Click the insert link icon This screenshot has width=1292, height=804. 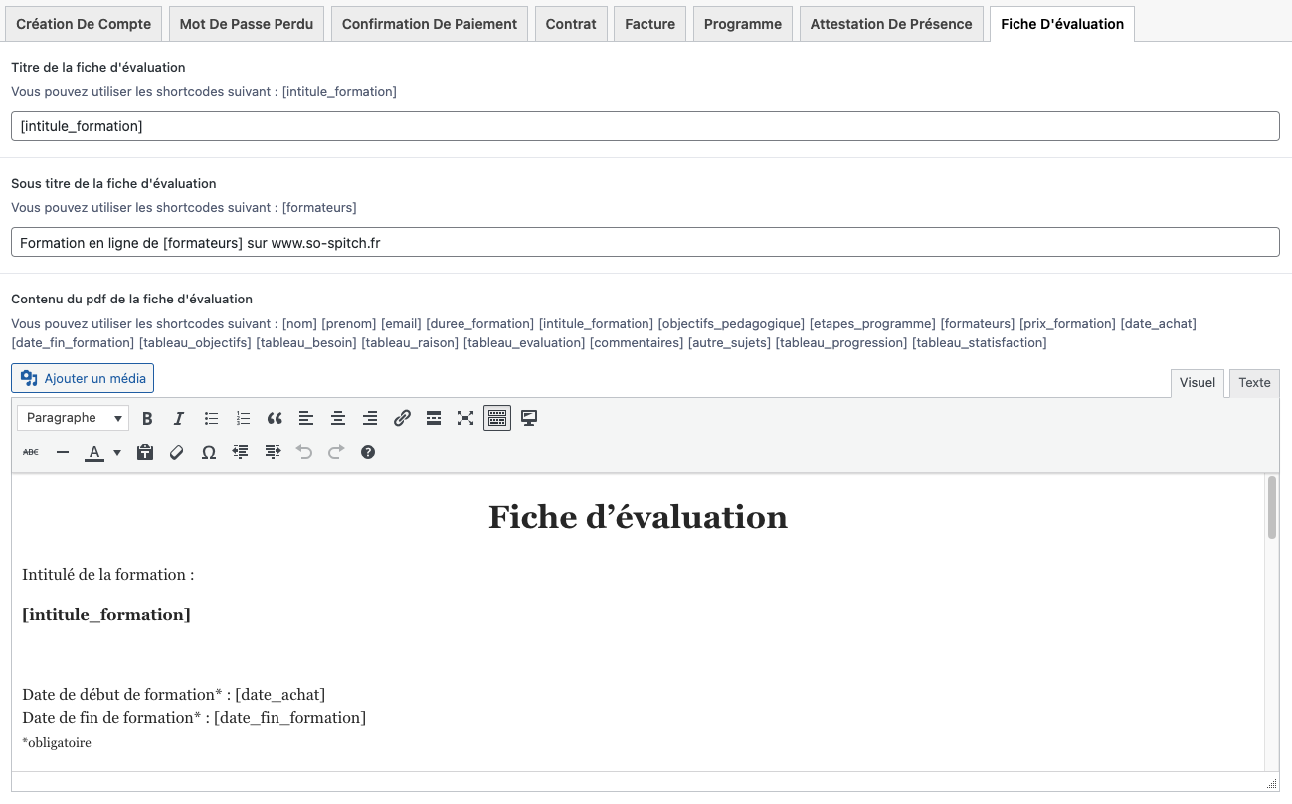coord(402,418)
